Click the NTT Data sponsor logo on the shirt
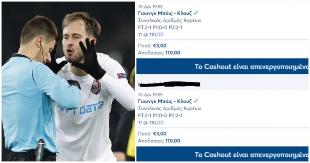The height and width of the screenshot is (163, 310). tap(81, 108)
